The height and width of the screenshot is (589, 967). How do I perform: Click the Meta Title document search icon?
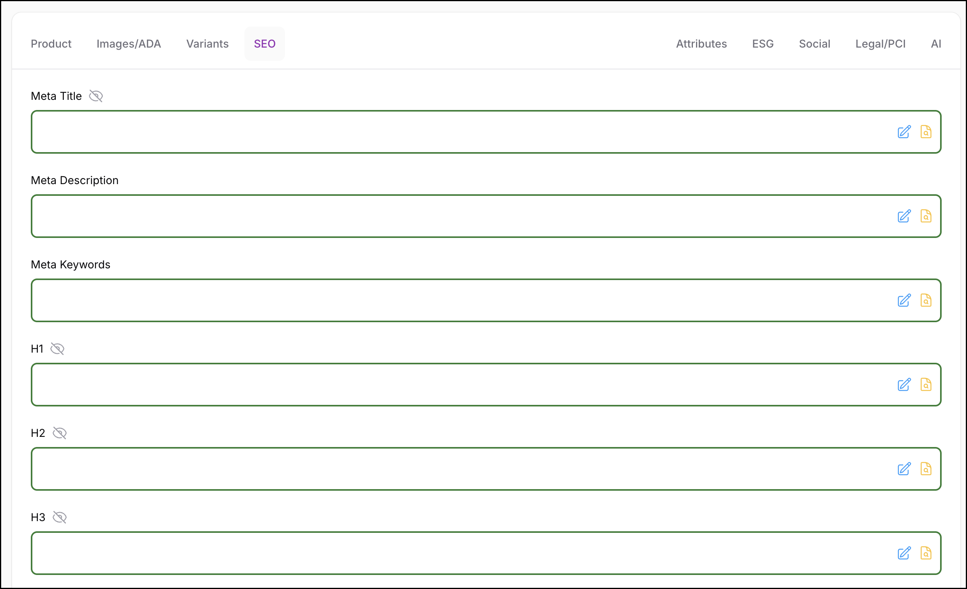(926, 132)
